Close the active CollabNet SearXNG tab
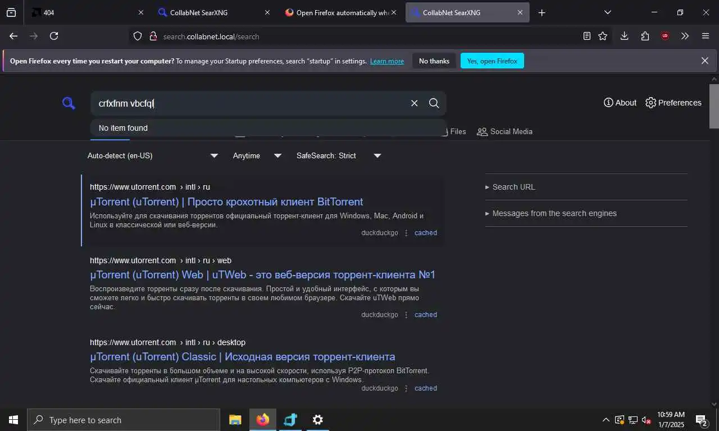Viewport: 719px width, 431px height. [520, 12]
